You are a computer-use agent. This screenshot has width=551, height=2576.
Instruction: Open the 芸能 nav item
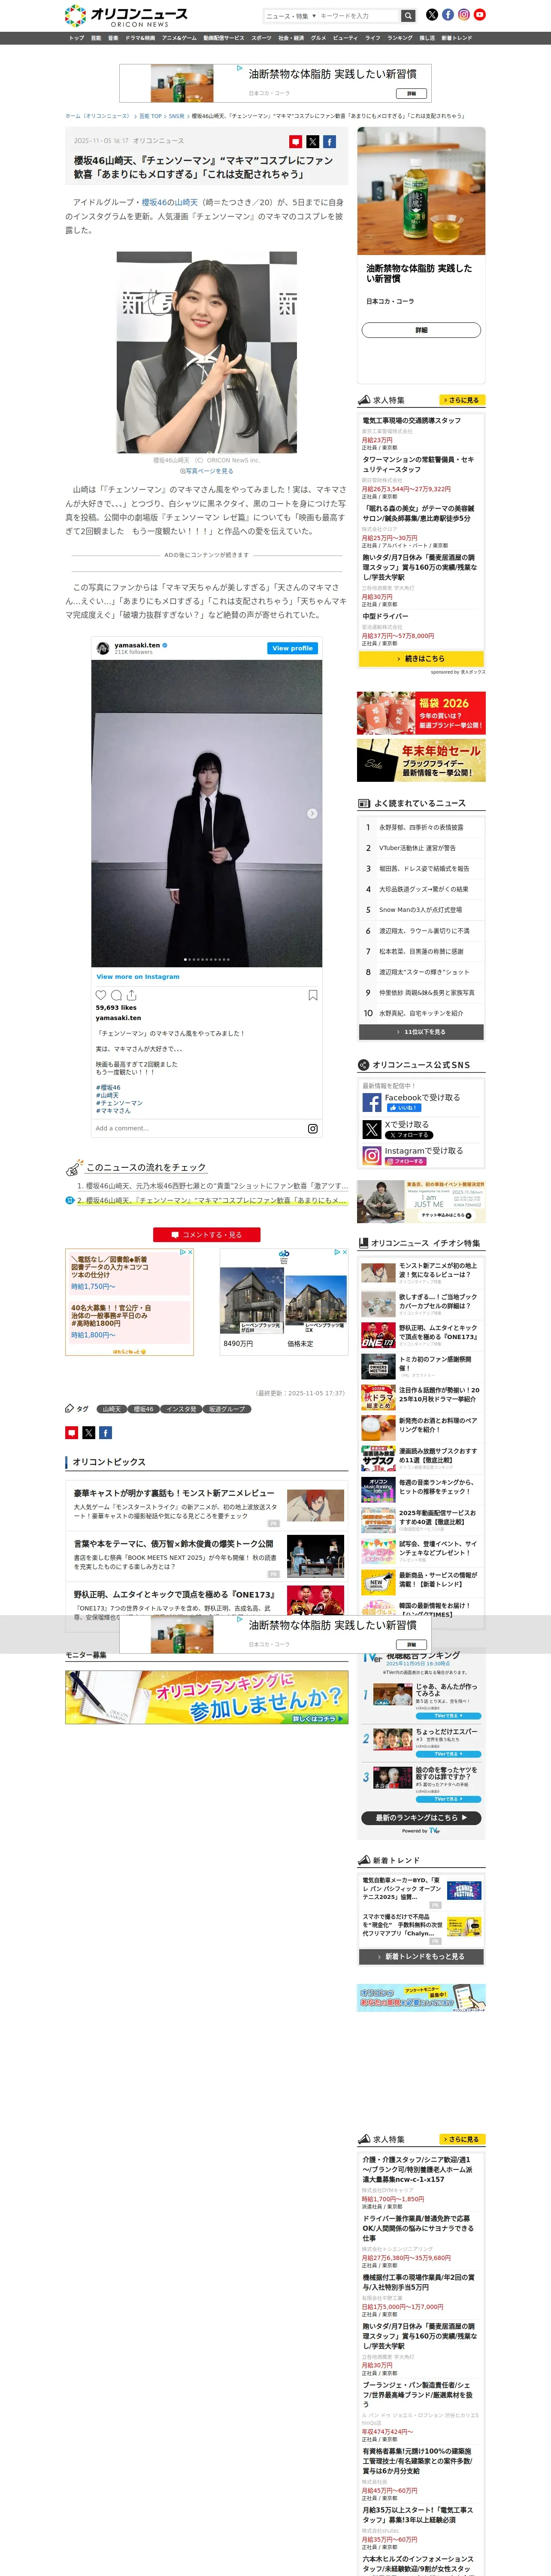click(x=96, y=38)
